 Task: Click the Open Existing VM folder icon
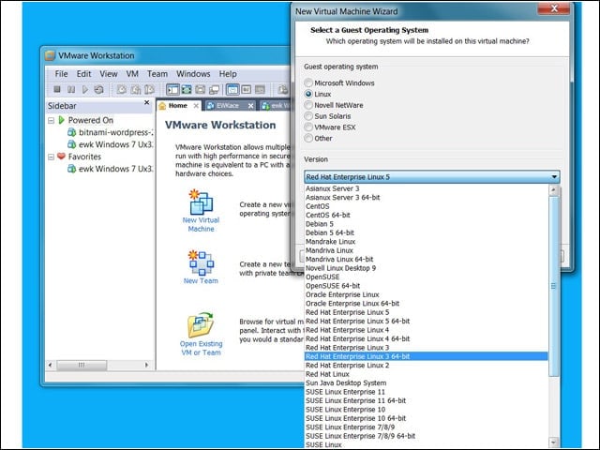pyautogui.click(x=201, y=325)
